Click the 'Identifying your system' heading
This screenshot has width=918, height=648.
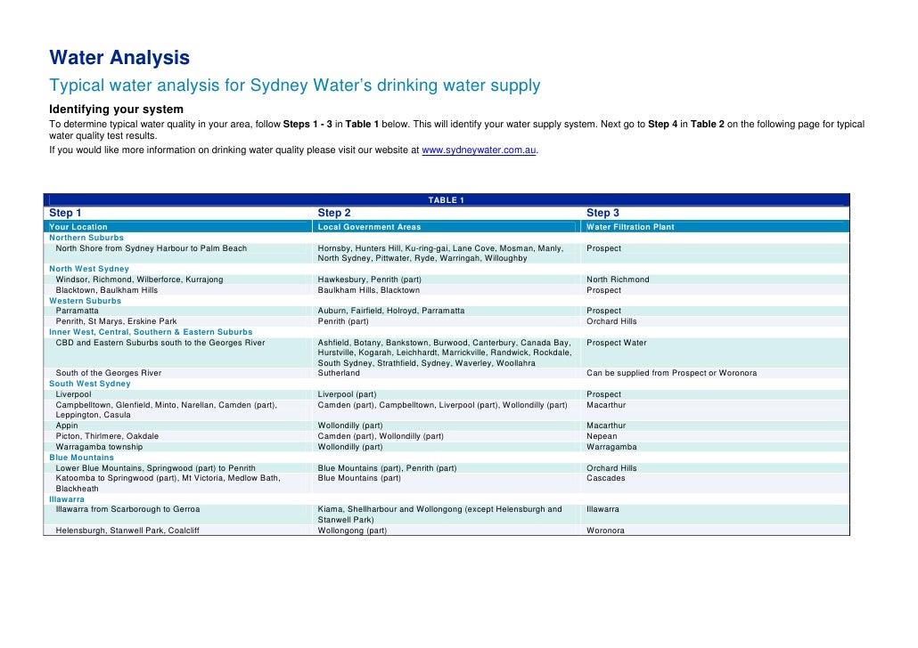click(x=116, y=109)
